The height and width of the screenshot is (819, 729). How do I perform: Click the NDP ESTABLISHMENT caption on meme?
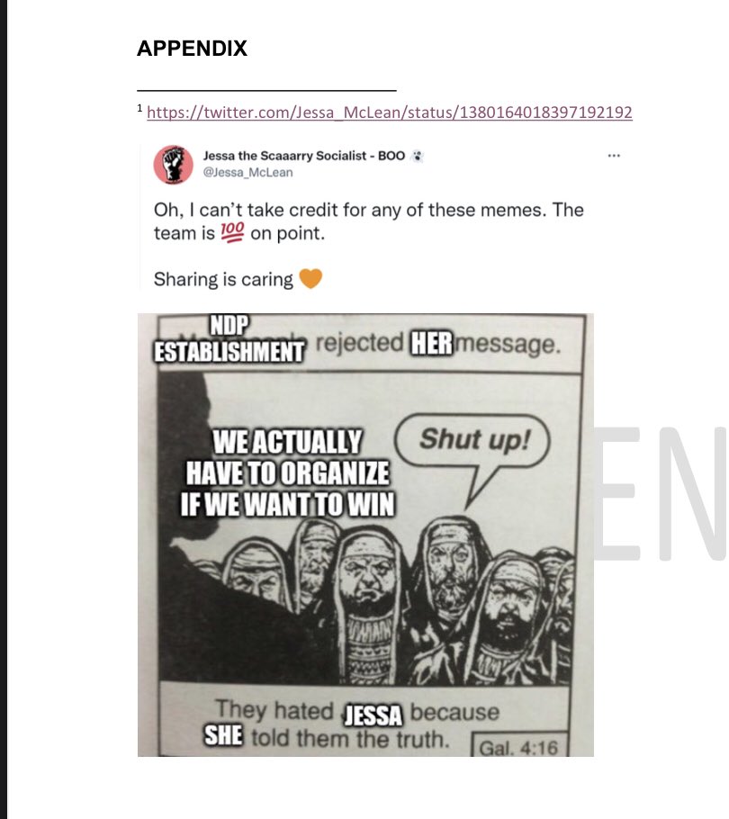click(x=229, y=339)
